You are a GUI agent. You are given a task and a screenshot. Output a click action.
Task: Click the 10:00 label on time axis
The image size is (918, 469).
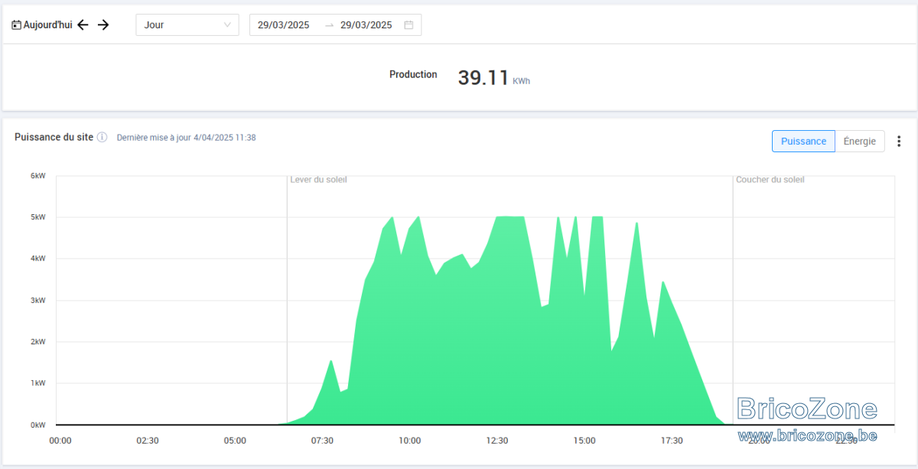[409, 440]
